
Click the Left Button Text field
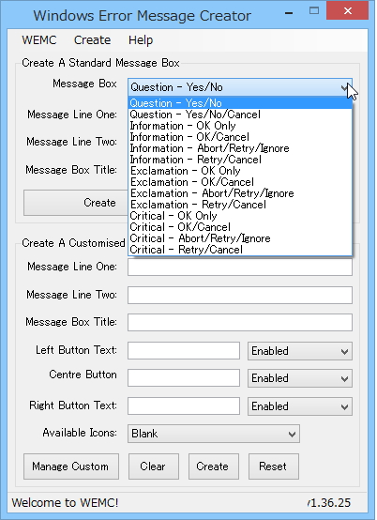coord(184,351)
